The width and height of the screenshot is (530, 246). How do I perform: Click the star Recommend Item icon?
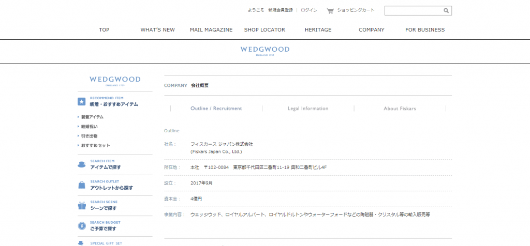[x=81, y=102]
